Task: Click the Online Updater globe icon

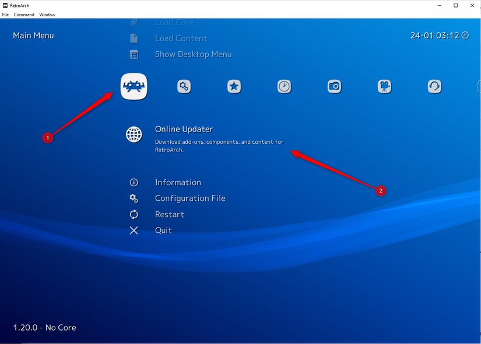Action: [134, 134]
